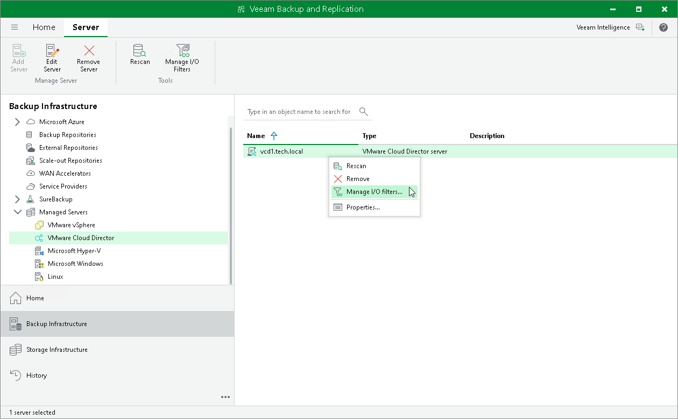Click the History view clock icon
The image size is (678, 419).
16,375
